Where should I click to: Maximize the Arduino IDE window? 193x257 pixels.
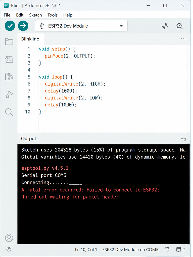click(x=165, y=6)
